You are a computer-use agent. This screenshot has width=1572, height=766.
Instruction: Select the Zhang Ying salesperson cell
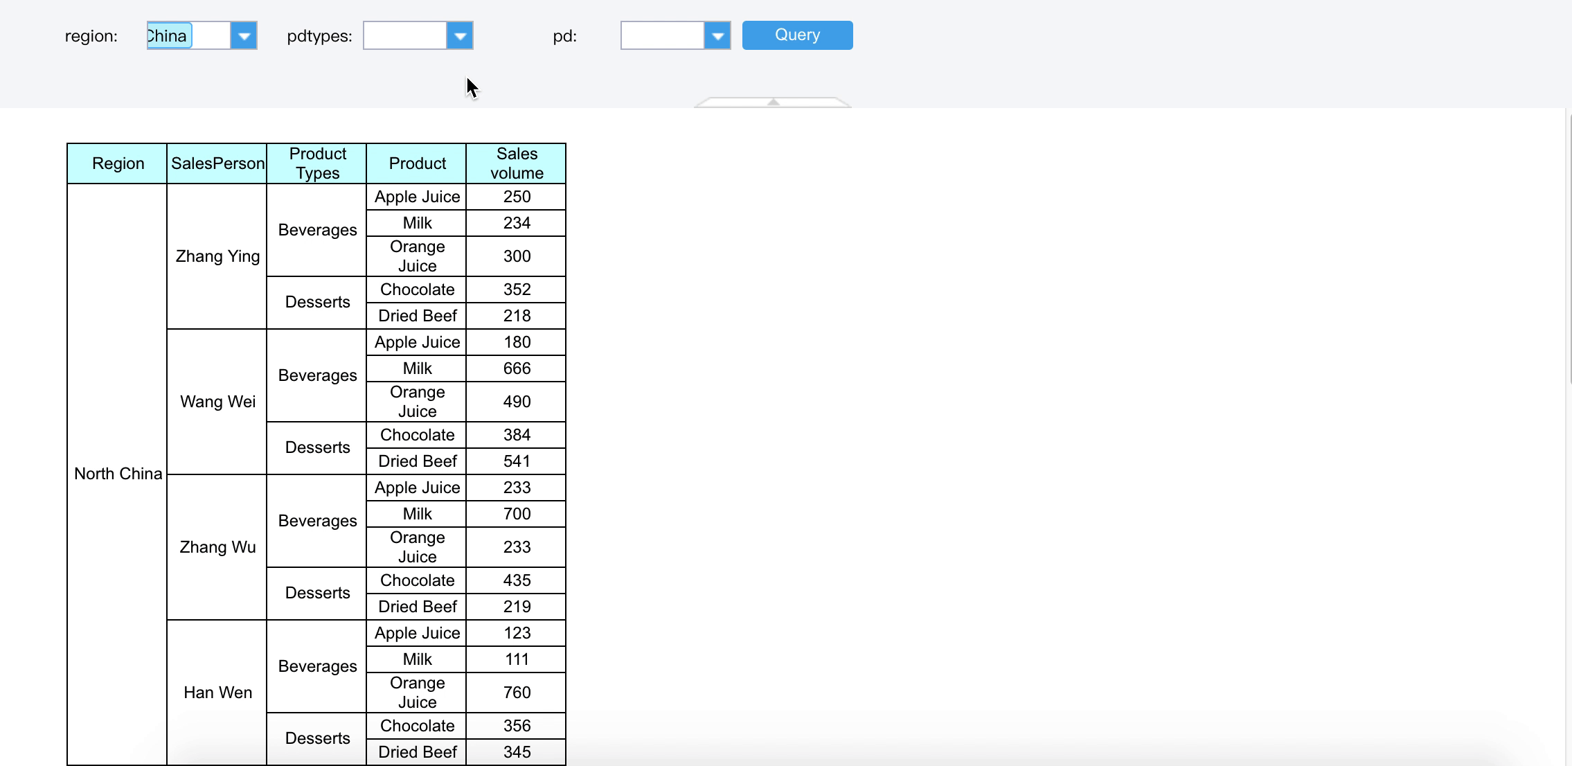[217, 256]
